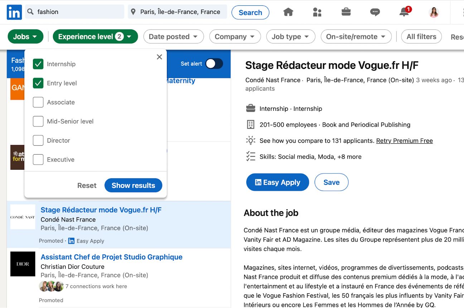Click checklist icon beside Skills line
The height and width of the screenshot is (308, 464).
tap(251, 157)
